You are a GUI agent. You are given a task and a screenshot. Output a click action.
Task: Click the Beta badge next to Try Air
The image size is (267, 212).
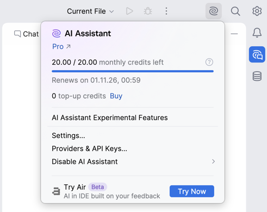pyautogui.click(x=97, y=187)
